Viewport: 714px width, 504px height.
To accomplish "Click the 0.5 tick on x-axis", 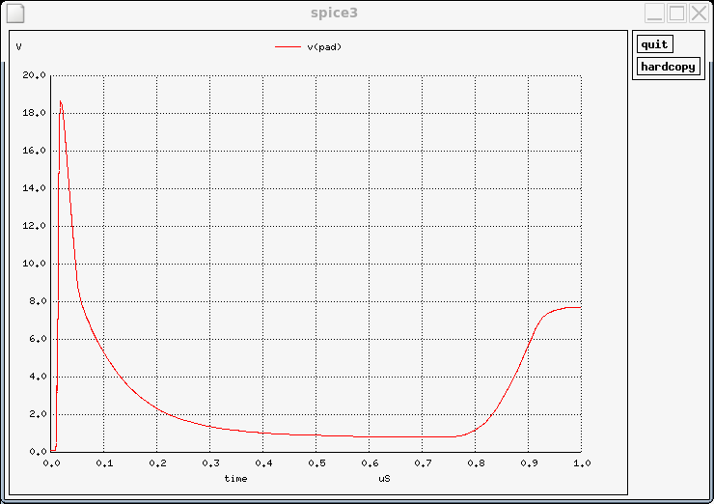I will (x=316, y=463).
